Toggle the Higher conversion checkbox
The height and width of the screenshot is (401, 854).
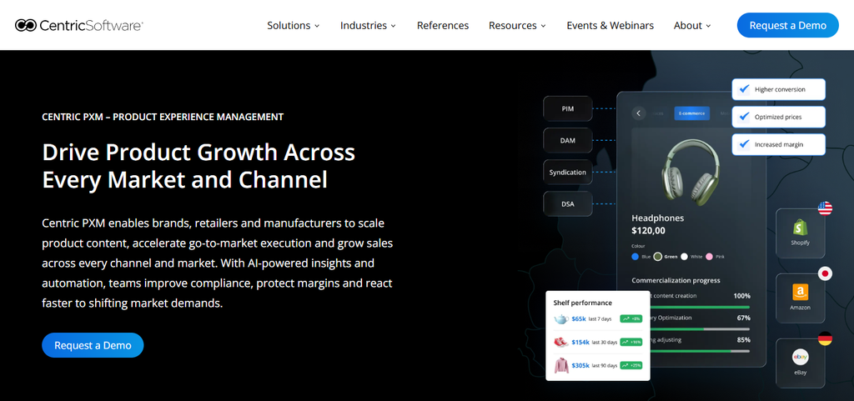(x=744, y=89)
